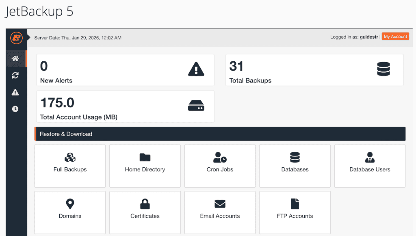This screenshot has width=416, height=236.
Task: Open the Home dashboard sidebar icon
Action: (x=15, y=58)
